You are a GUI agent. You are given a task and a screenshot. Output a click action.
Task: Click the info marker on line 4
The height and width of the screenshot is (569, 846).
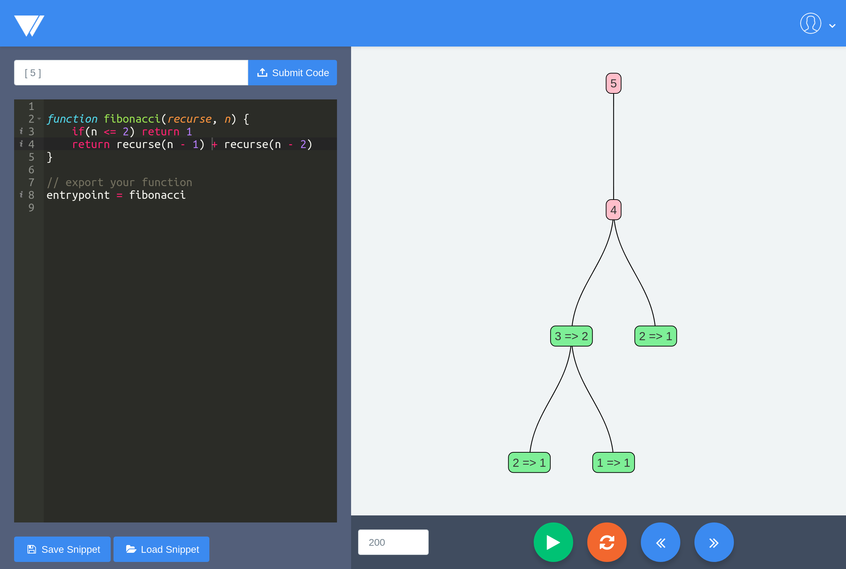(21, 144)
